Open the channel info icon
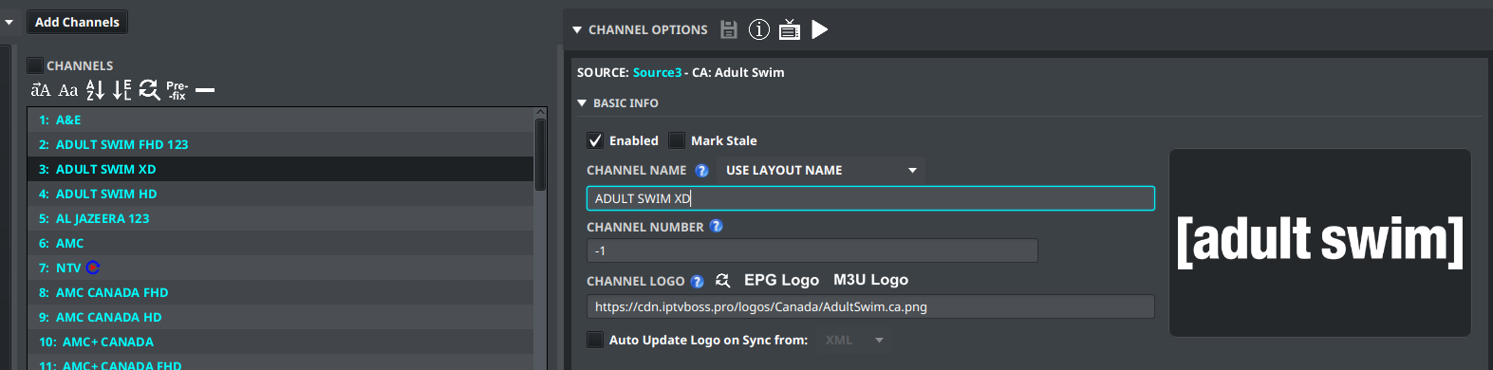Image resolution: width=1493 pixels, height=370 pixels. (759, 29)
